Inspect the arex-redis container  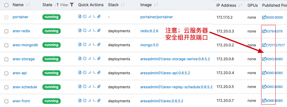[x=85, y=31]
